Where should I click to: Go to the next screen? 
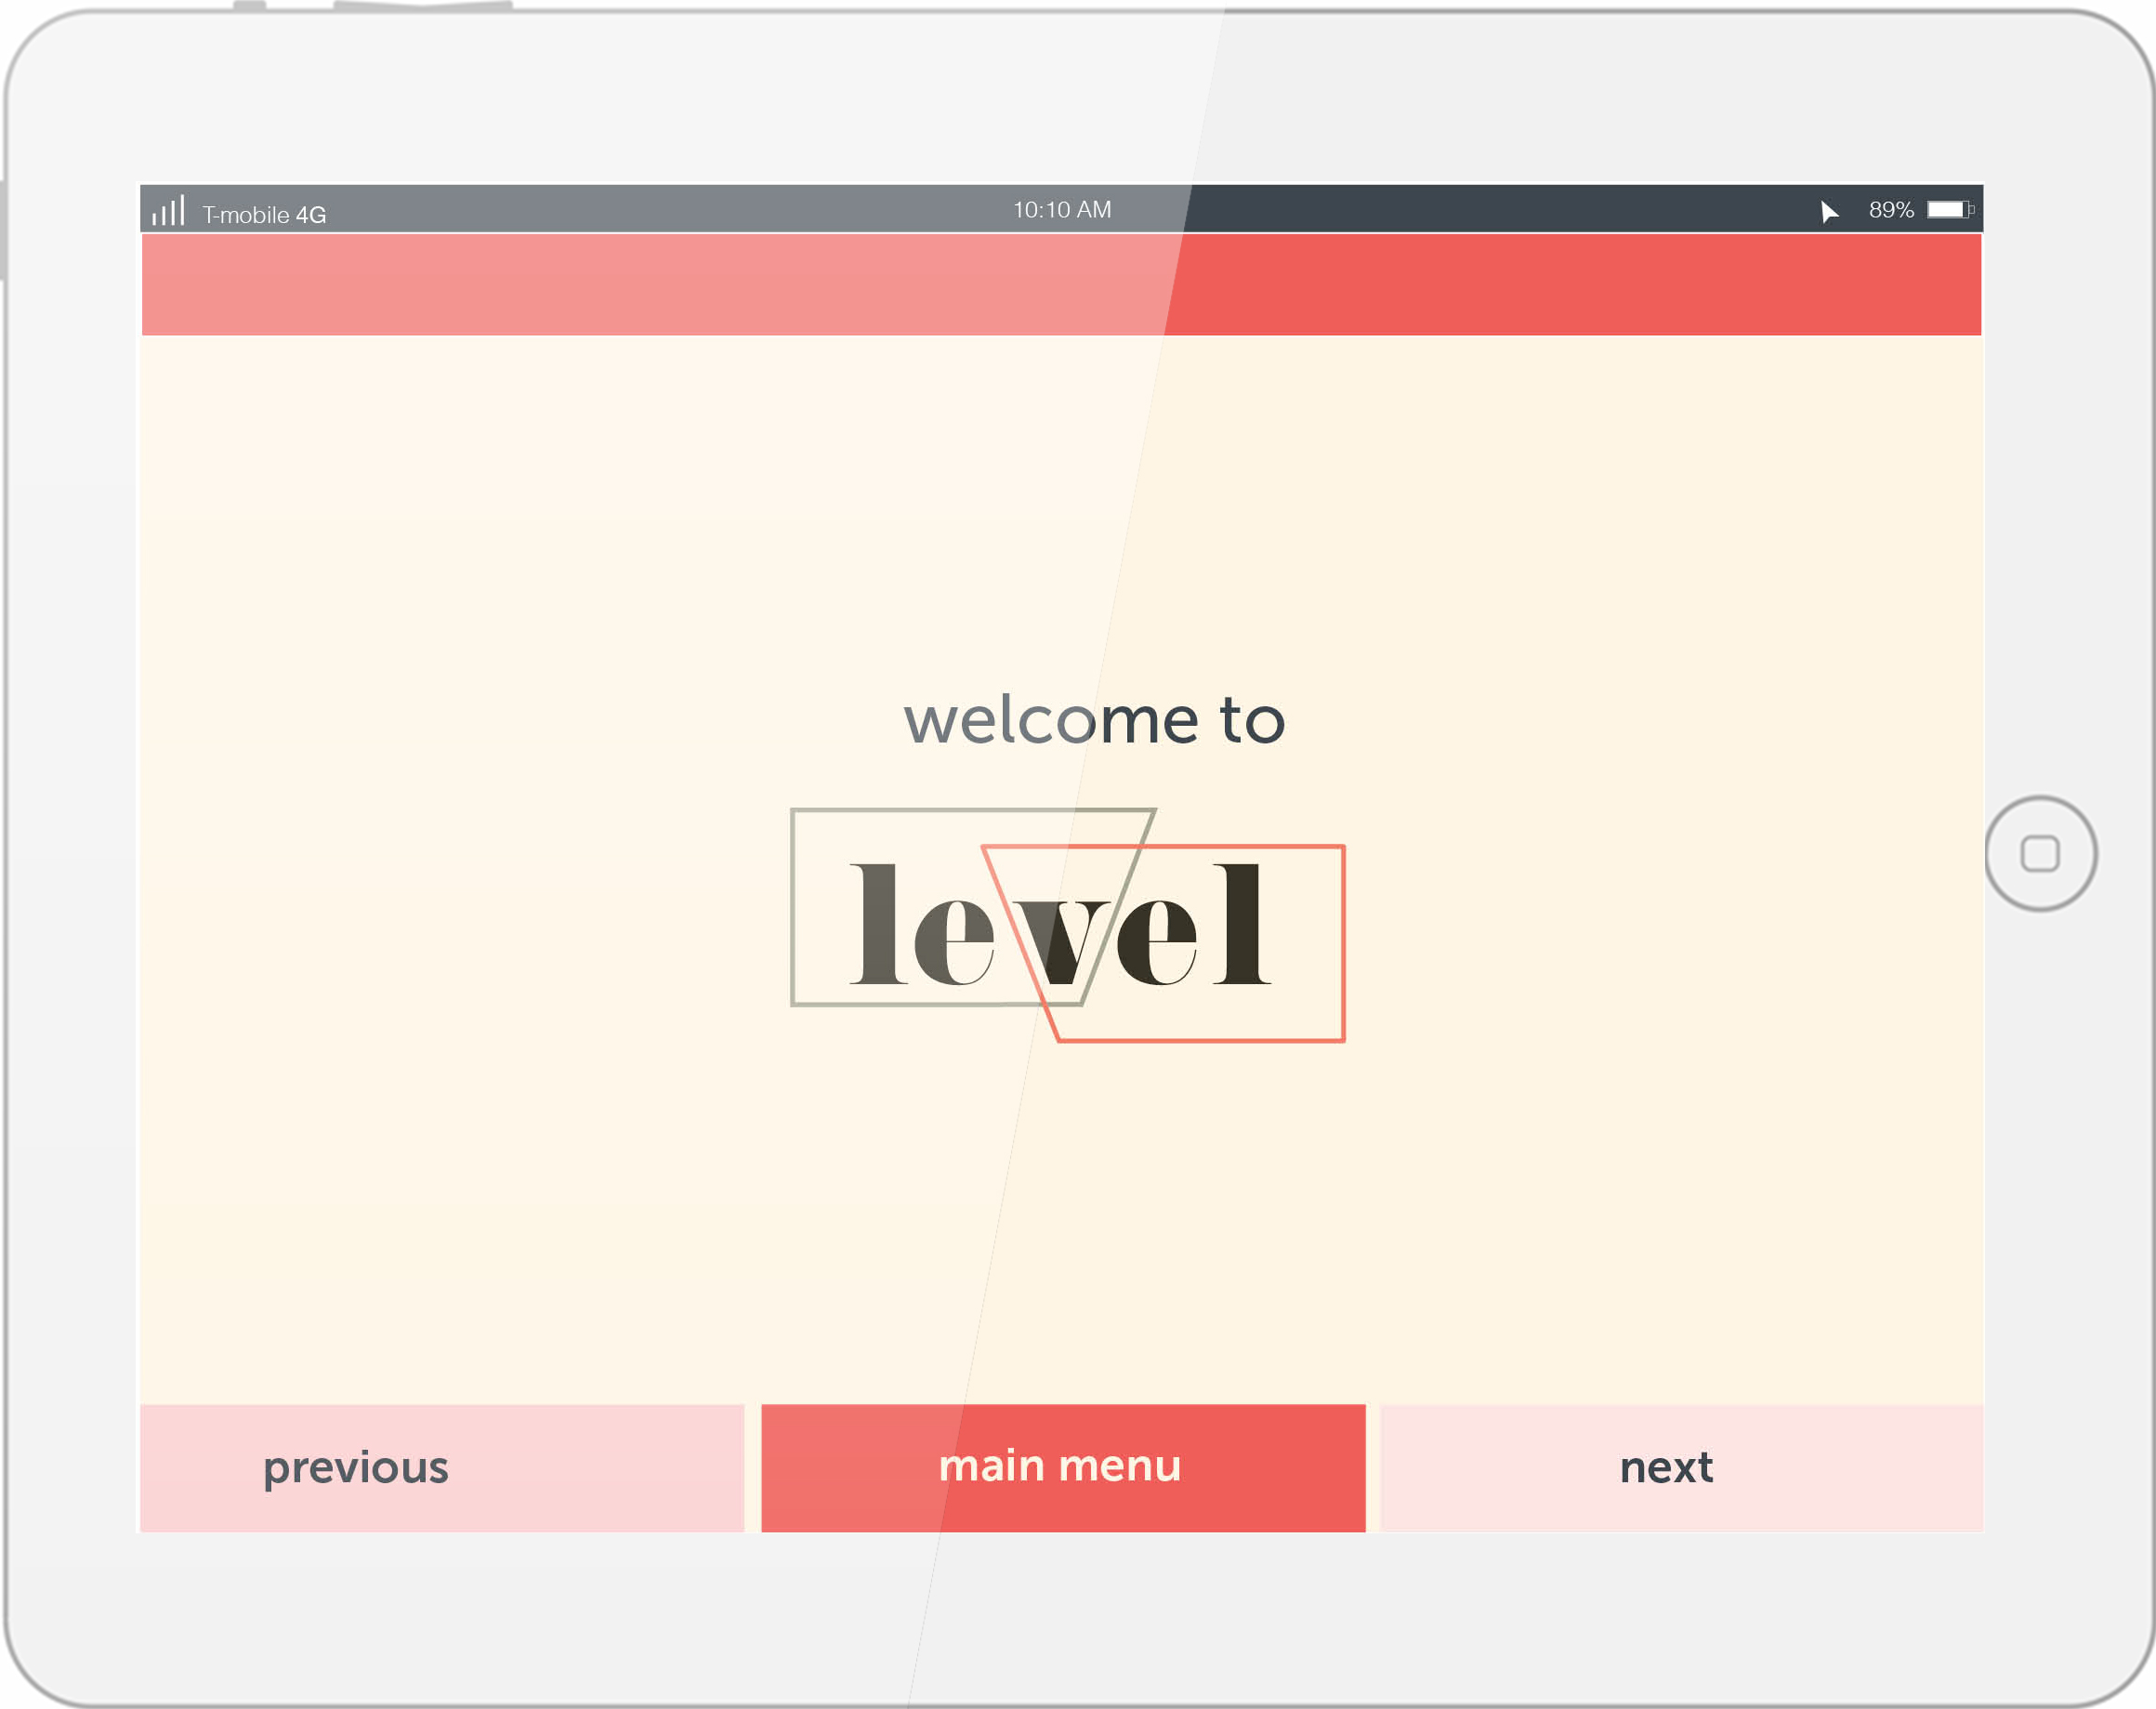pos(1682,1467)
